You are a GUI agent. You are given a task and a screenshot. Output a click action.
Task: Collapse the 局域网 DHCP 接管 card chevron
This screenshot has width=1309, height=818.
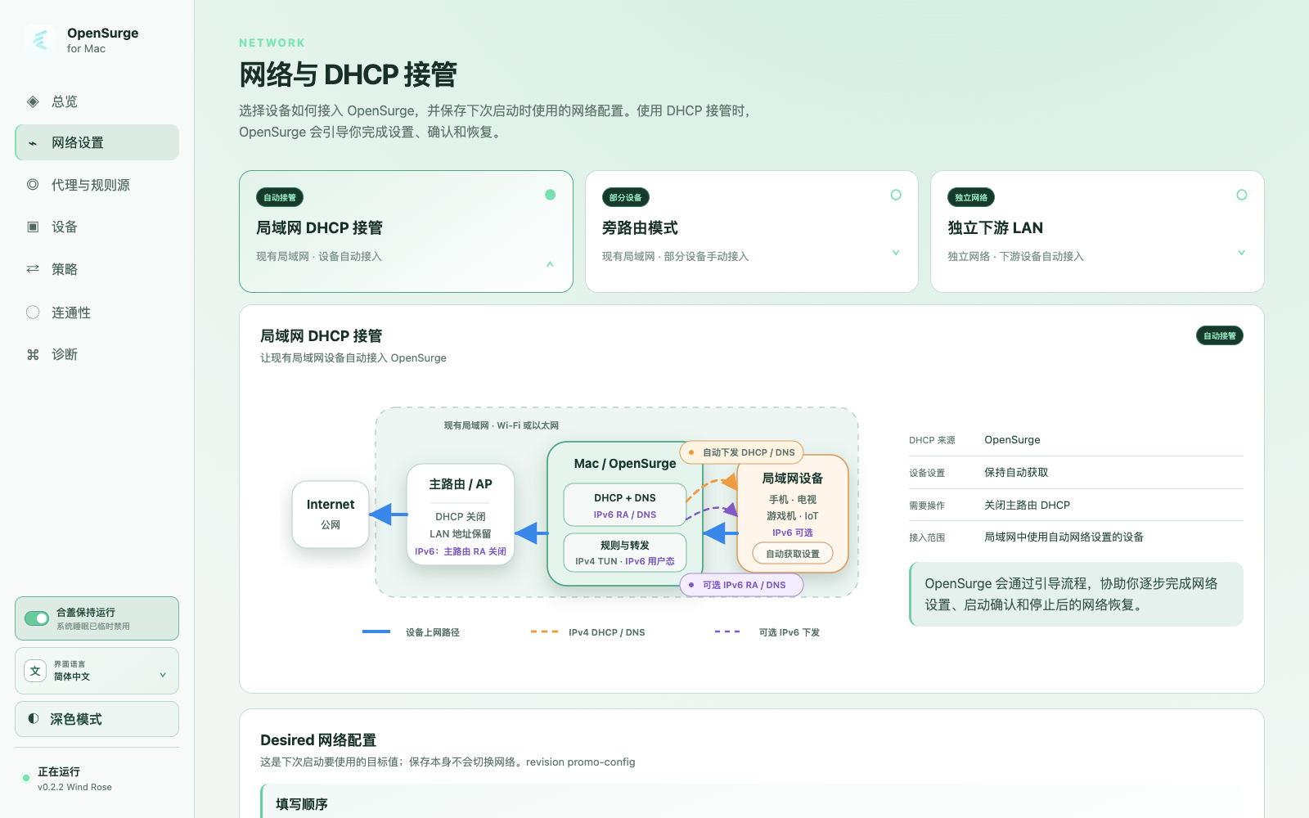click(550, 264)
